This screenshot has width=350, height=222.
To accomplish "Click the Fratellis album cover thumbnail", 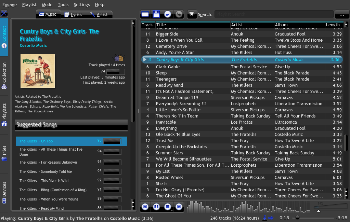I will pos(38,71).
